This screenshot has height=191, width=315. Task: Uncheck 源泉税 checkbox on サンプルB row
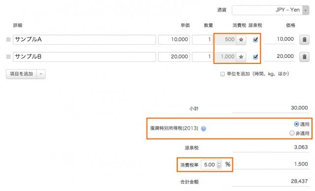click(x=255, y=57)
